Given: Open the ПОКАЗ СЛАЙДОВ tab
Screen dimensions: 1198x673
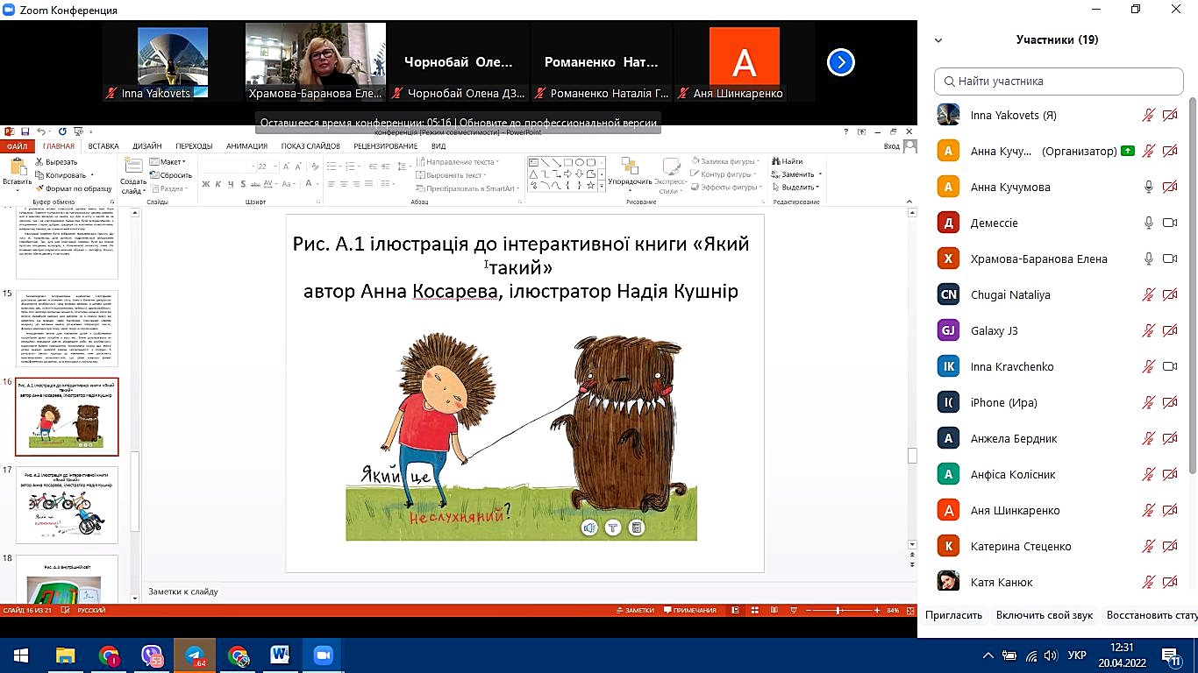Looking at the screenshot, I should pyautogui.click(x=310, y=146).
